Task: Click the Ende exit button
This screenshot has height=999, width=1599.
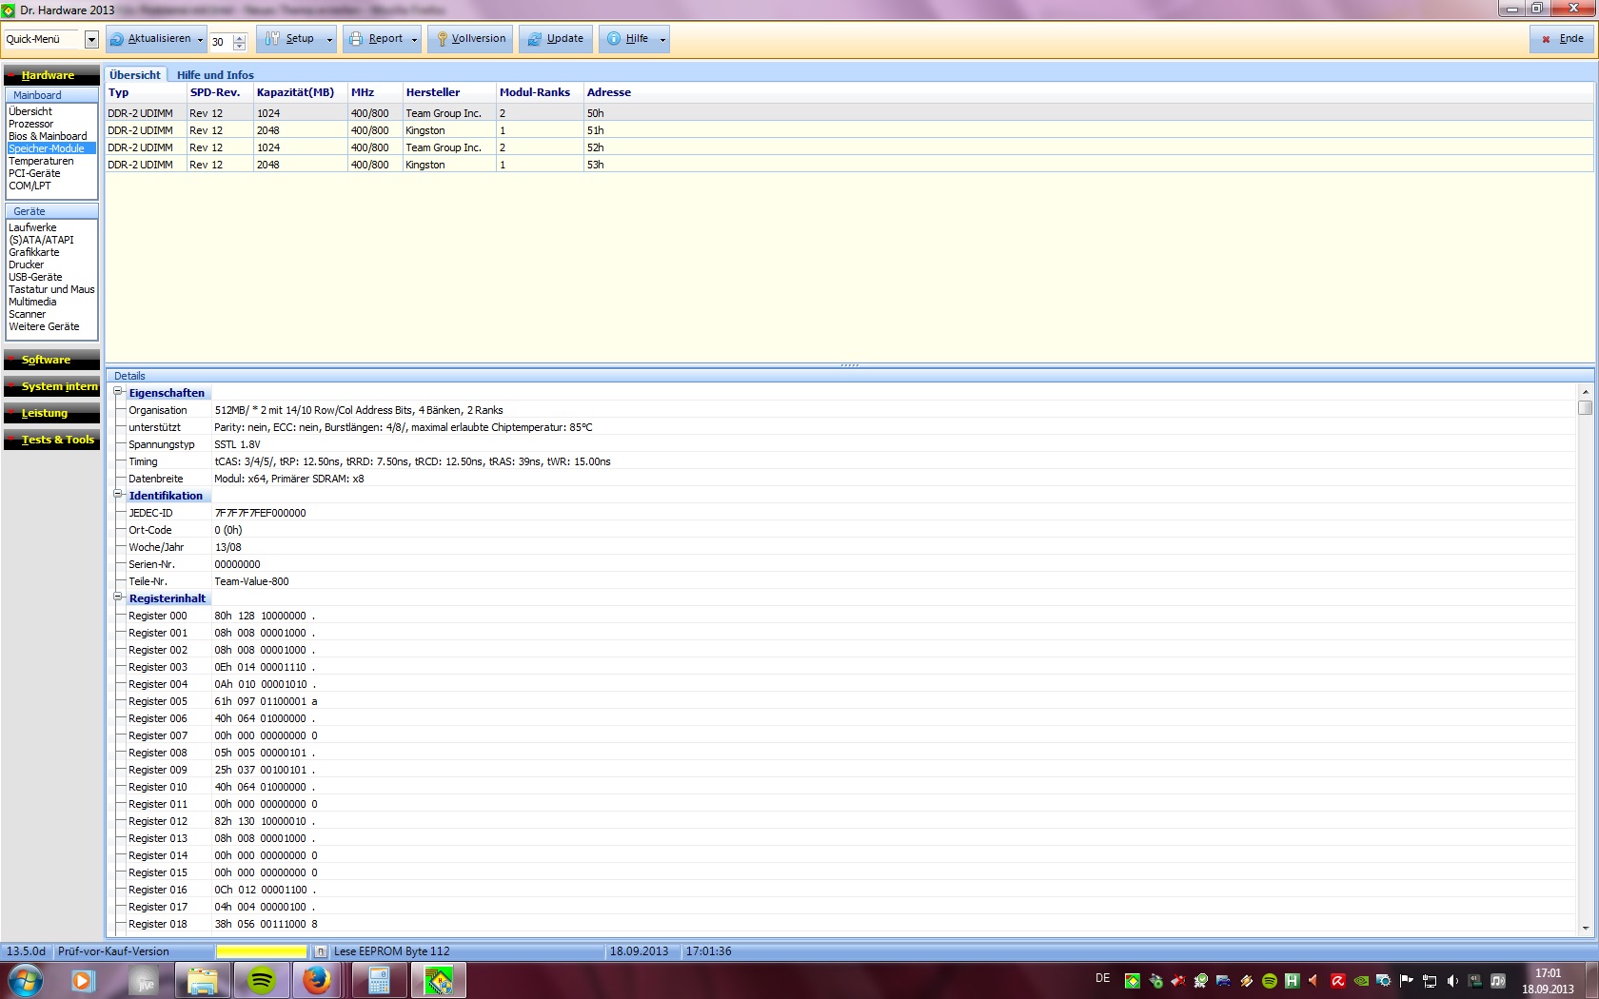Action: point(1563,39)
